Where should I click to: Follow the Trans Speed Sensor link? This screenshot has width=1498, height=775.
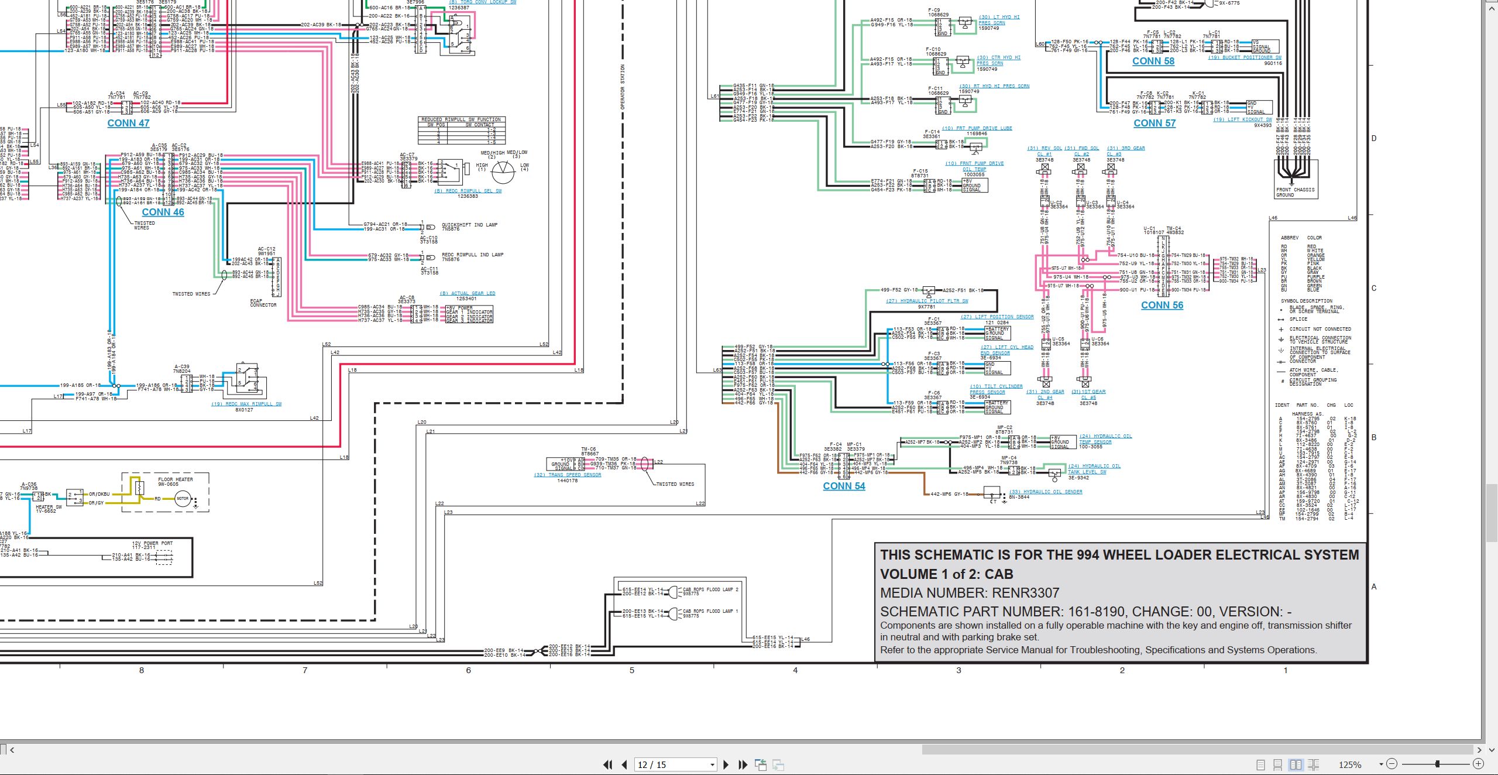coord(568,475)
